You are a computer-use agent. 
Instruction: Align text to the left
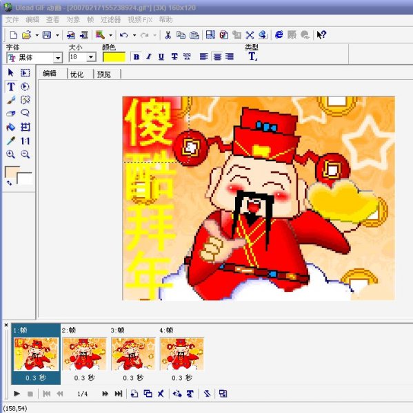[x=203, y=56]
